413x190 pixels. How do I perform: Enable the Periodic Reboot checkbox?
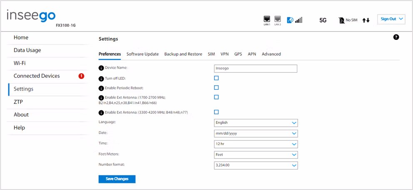tap(216, 88)
